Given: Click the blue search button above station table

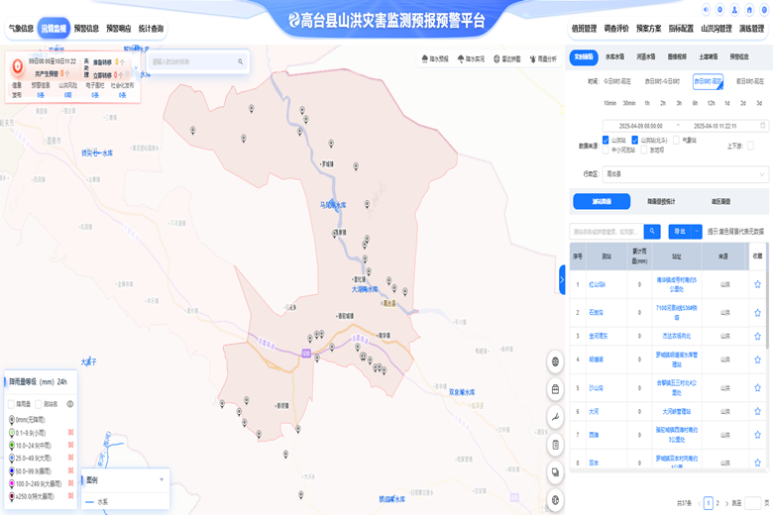Looking at the screenshot, I should click(652, 231).
